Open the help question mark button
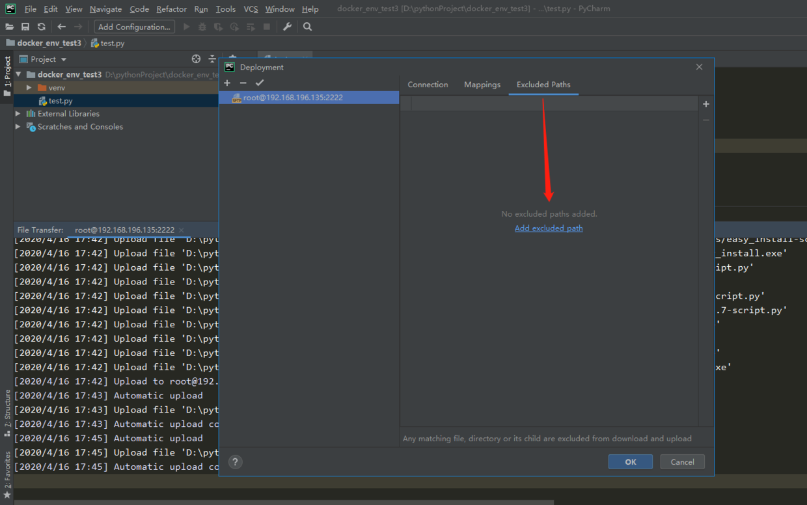The height and width of the screenshot is (505, 807). (x=236, y=461)
